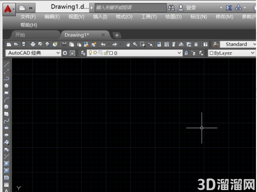Open the AutoCAD application menu logo
Screen dimensions: 257x192
[9, 9]
